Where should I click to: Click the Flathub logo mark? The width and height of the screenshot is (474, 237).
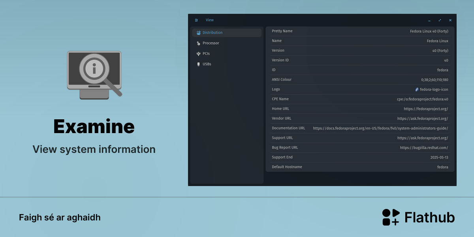point(391,217)
